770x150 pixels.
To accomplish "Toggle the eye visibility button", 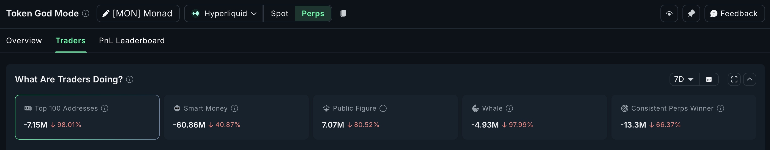I will coord(669,13).
